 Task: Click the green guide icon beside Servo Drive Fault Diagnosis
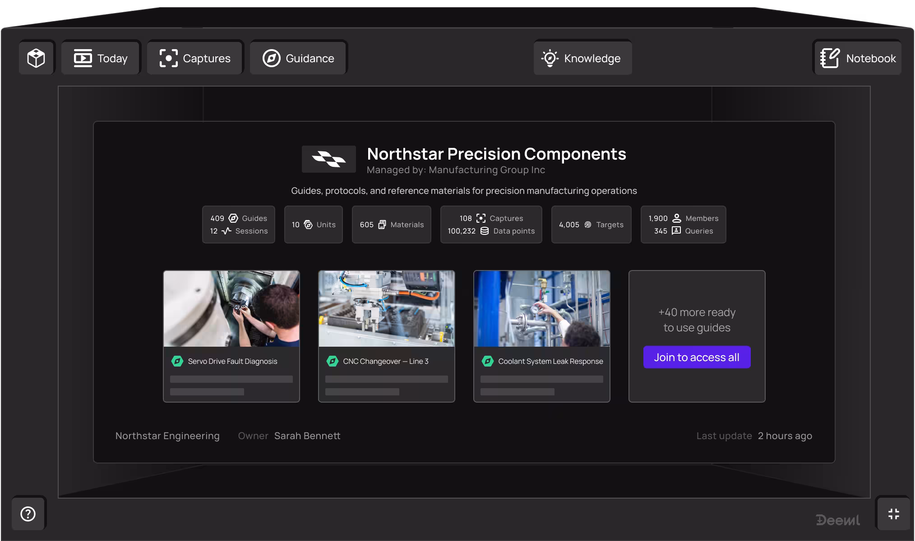[177, 361]
